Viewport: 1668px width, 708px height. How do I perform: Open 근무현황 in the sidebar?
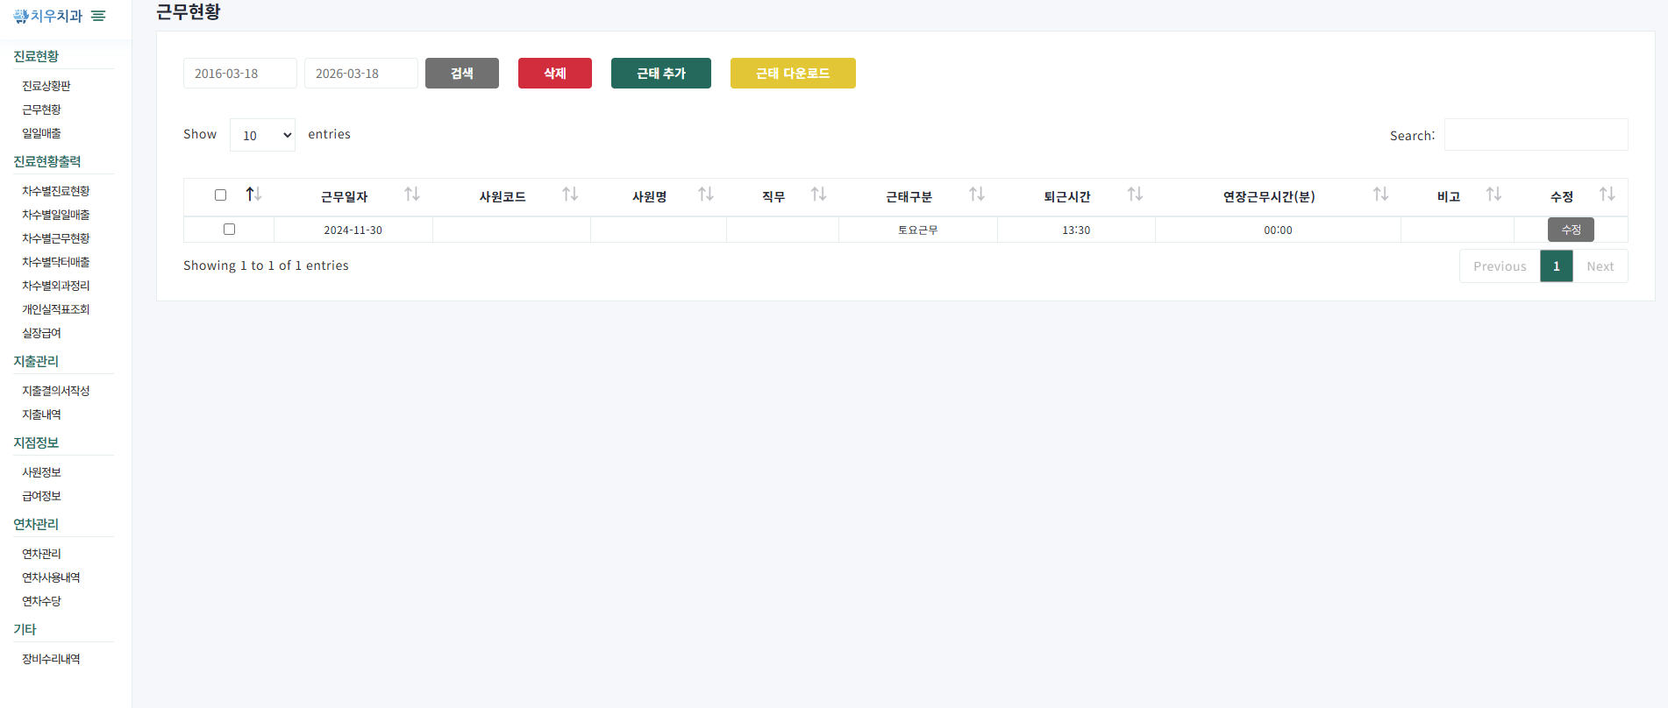41,110
